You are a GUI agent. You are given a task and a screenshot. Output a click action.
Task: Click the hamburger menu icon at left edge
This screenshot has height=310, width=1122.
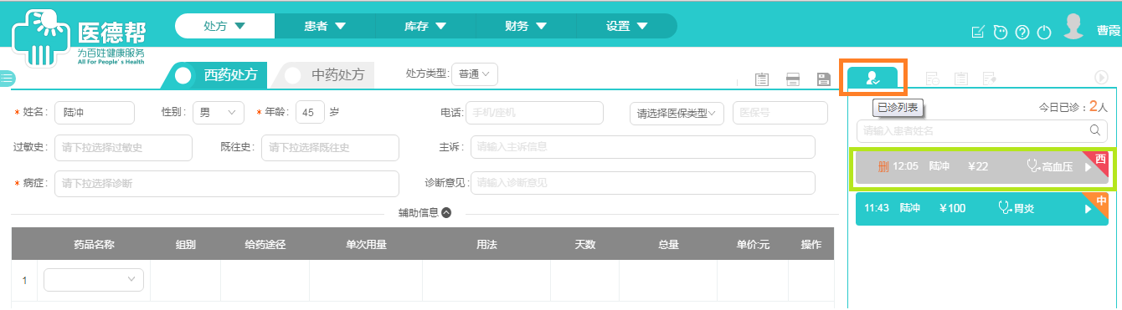click(x=7, y=79)
